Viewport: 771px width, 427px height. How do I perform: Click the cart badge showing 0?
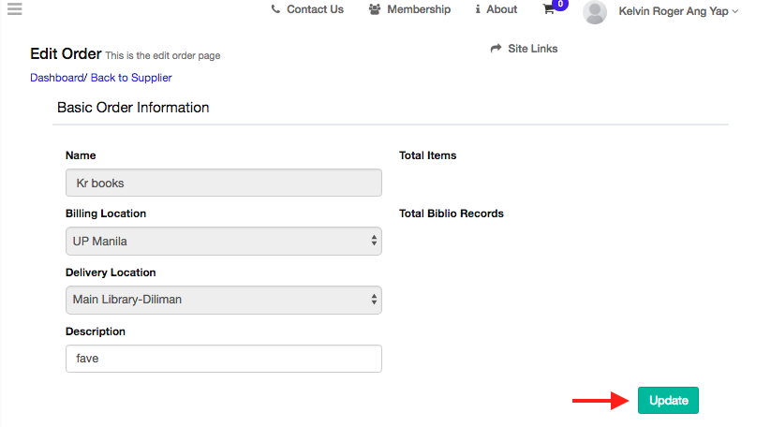pyautogui.click(x=560, y=5)
